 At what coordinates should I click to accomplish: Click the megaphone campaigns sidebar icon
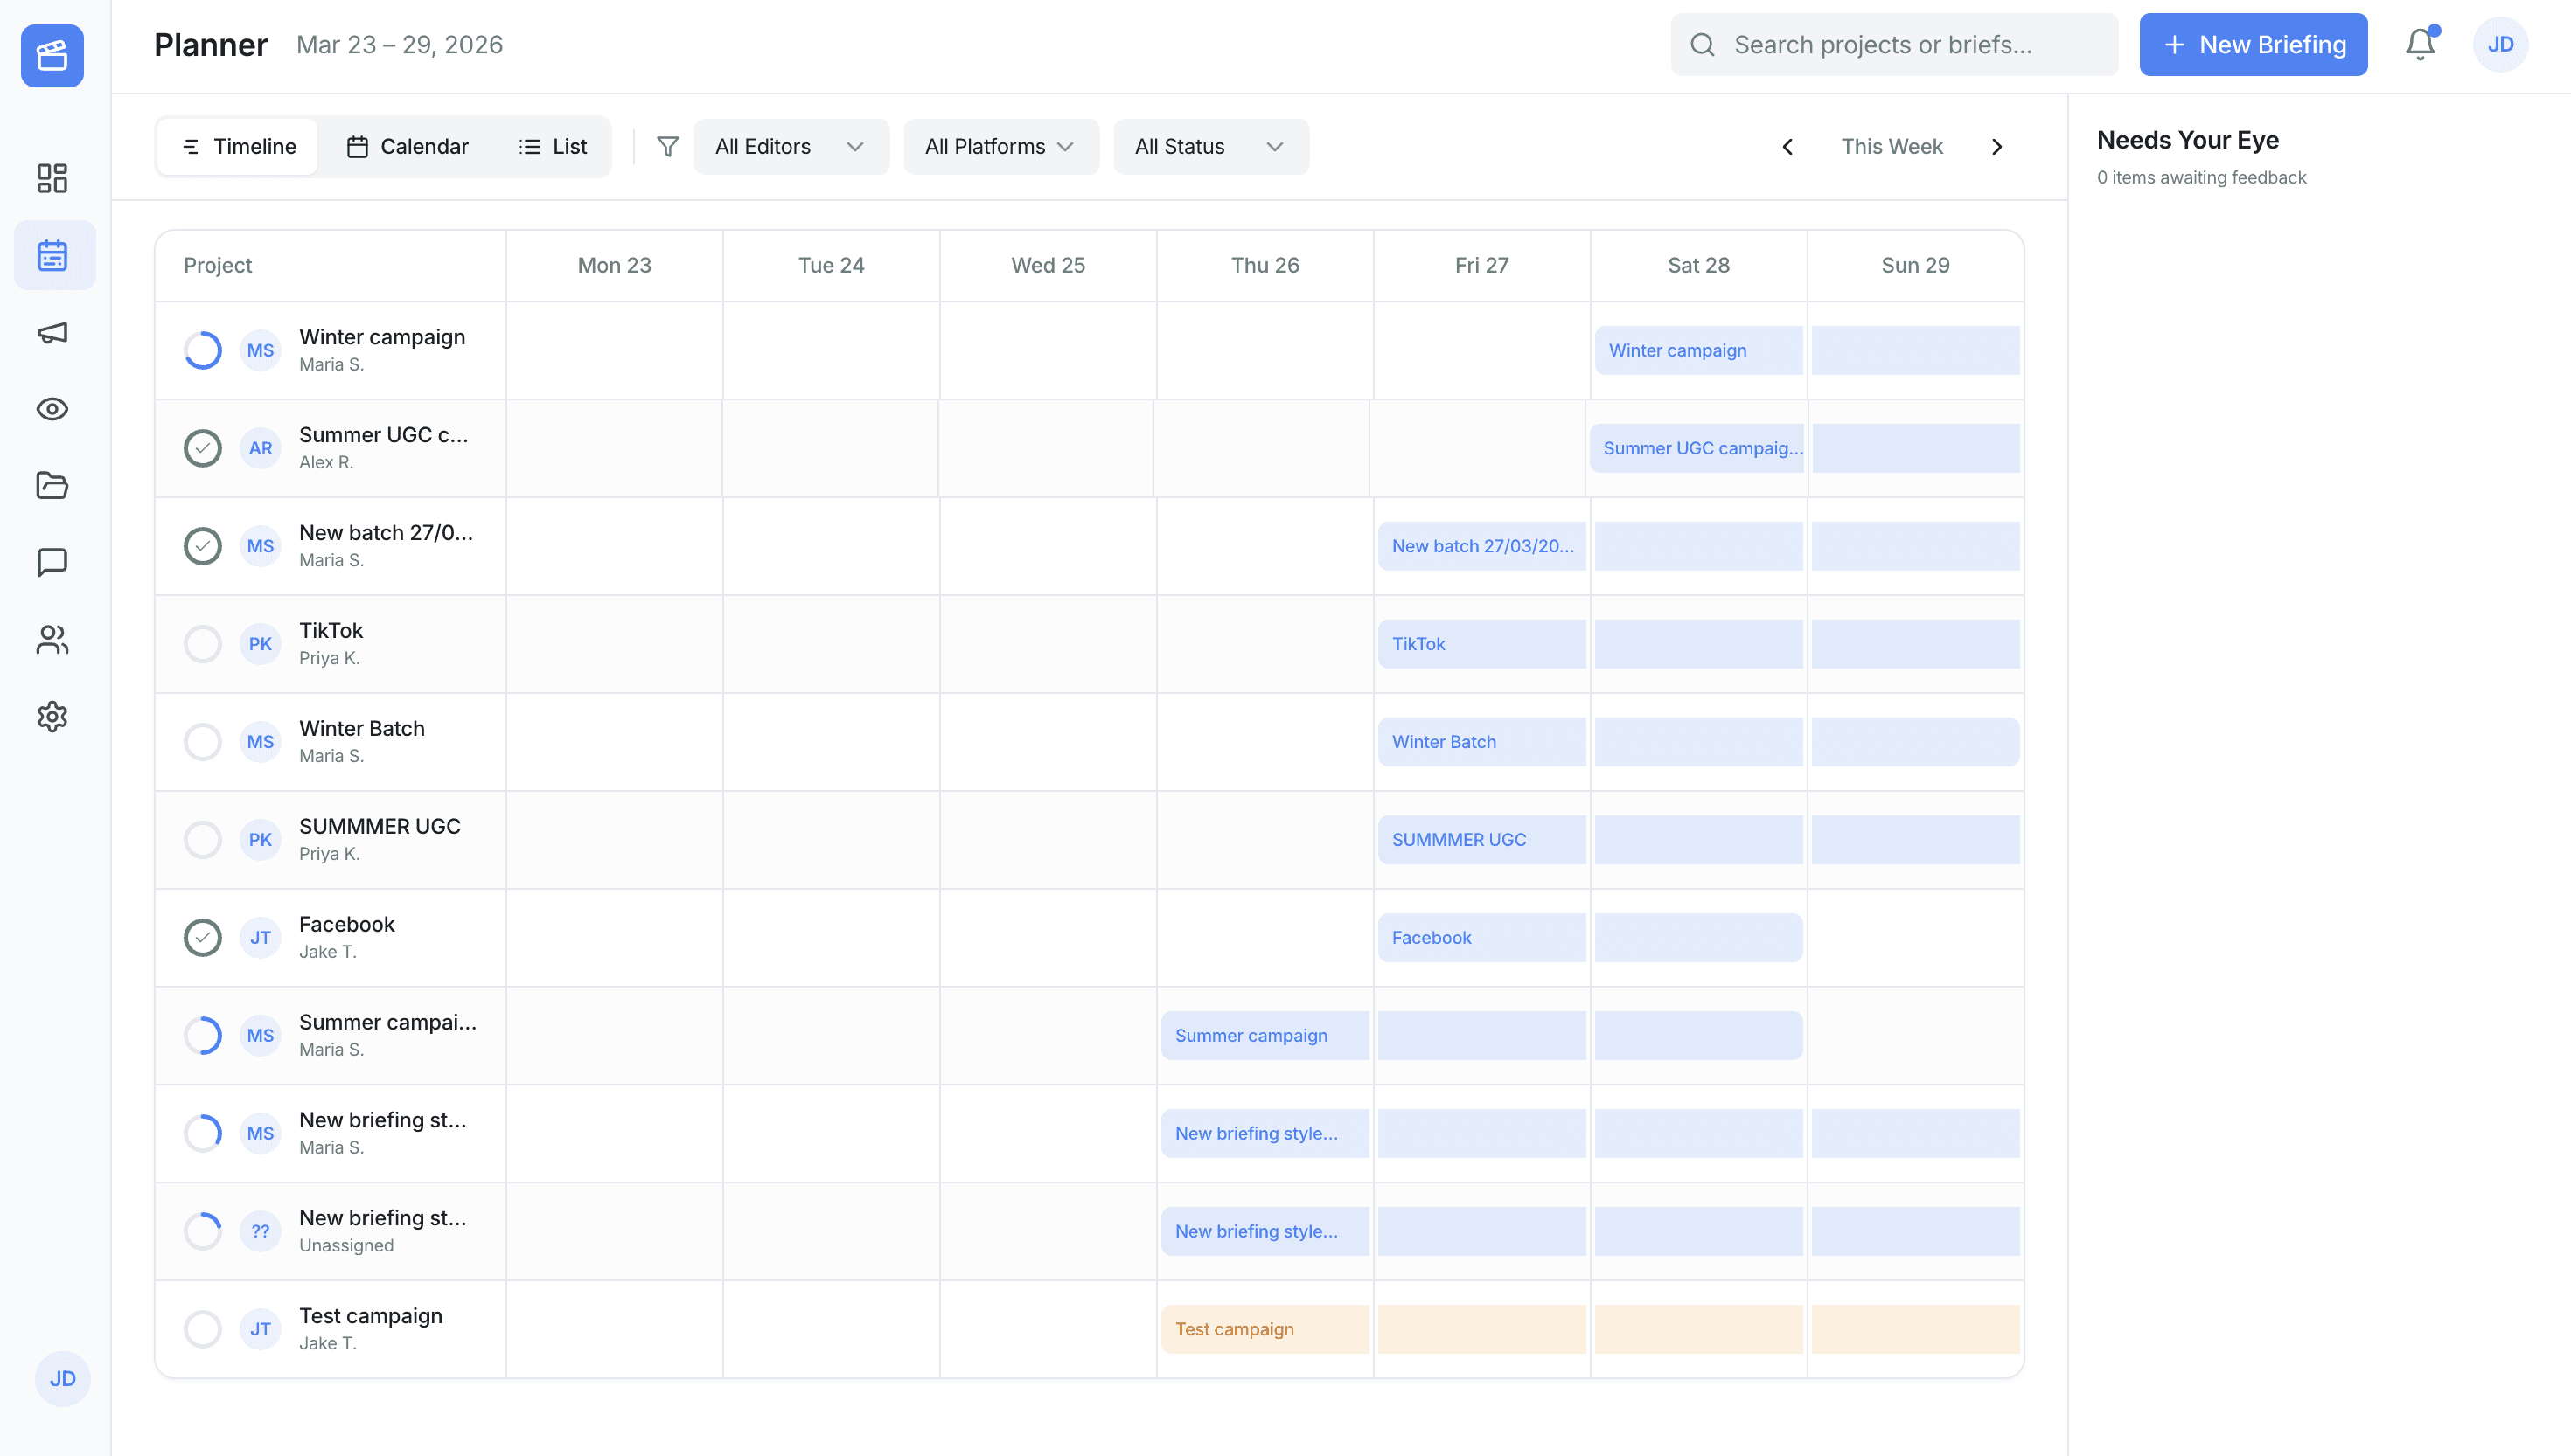52,332
